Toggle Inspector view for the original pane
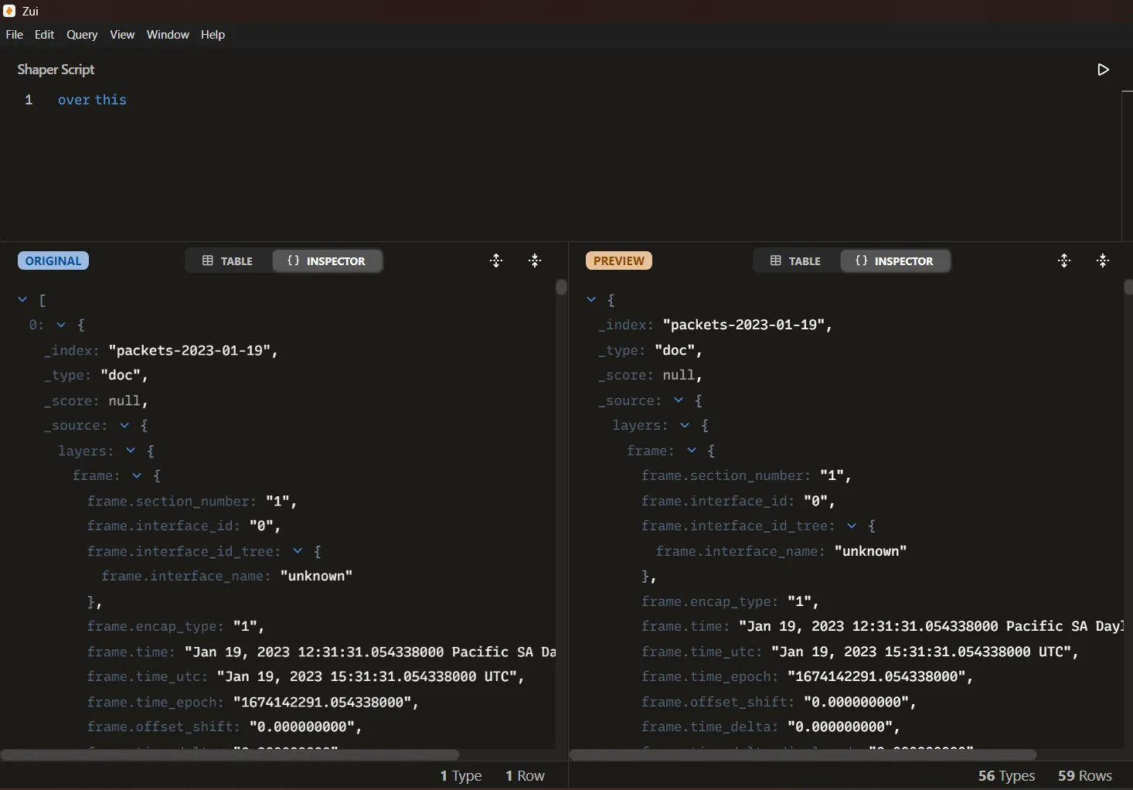Viewport: 1133px width, 790px height. [x=328, y=260]
